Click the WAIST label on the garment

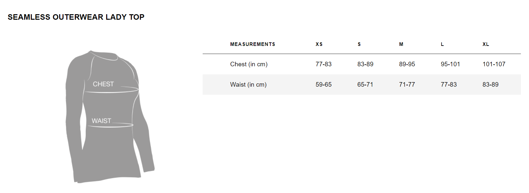[101, 121]
